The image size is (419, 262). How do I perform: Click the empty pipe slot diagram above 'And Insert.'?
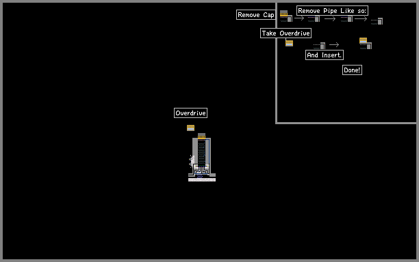coord(319,46)
